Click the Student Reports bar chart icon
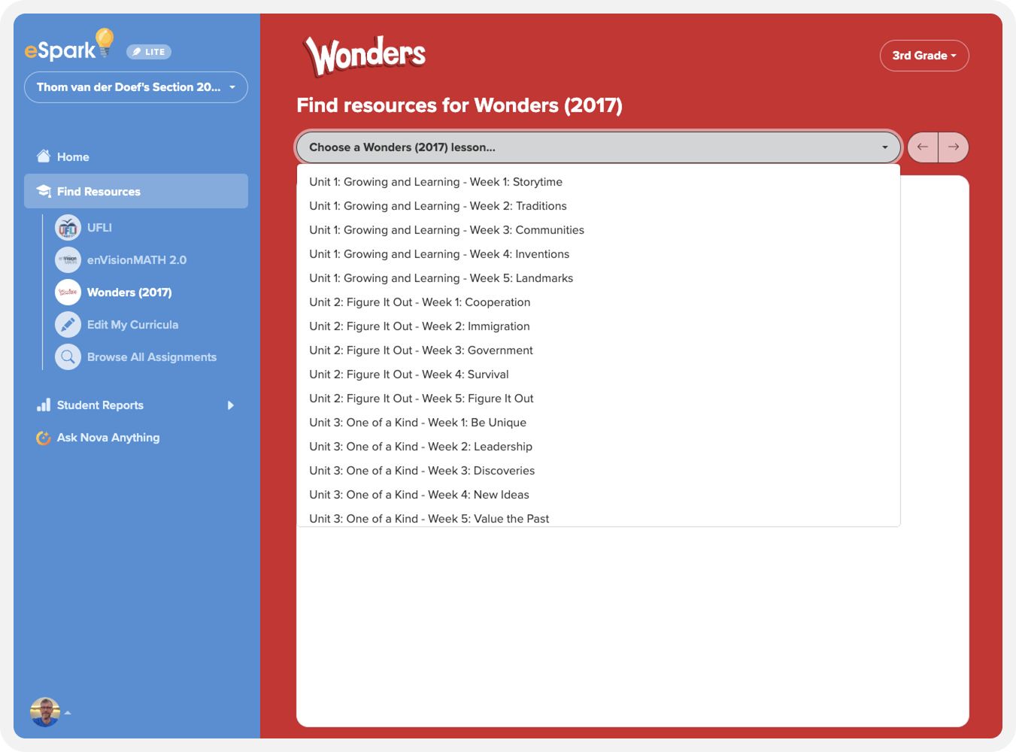 [44, 405]
